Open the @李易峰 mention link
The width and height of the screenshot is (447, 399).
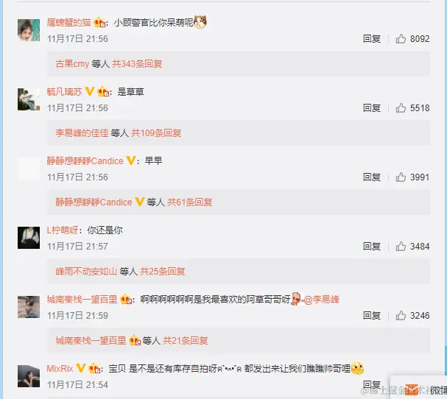tap(322, 300)
